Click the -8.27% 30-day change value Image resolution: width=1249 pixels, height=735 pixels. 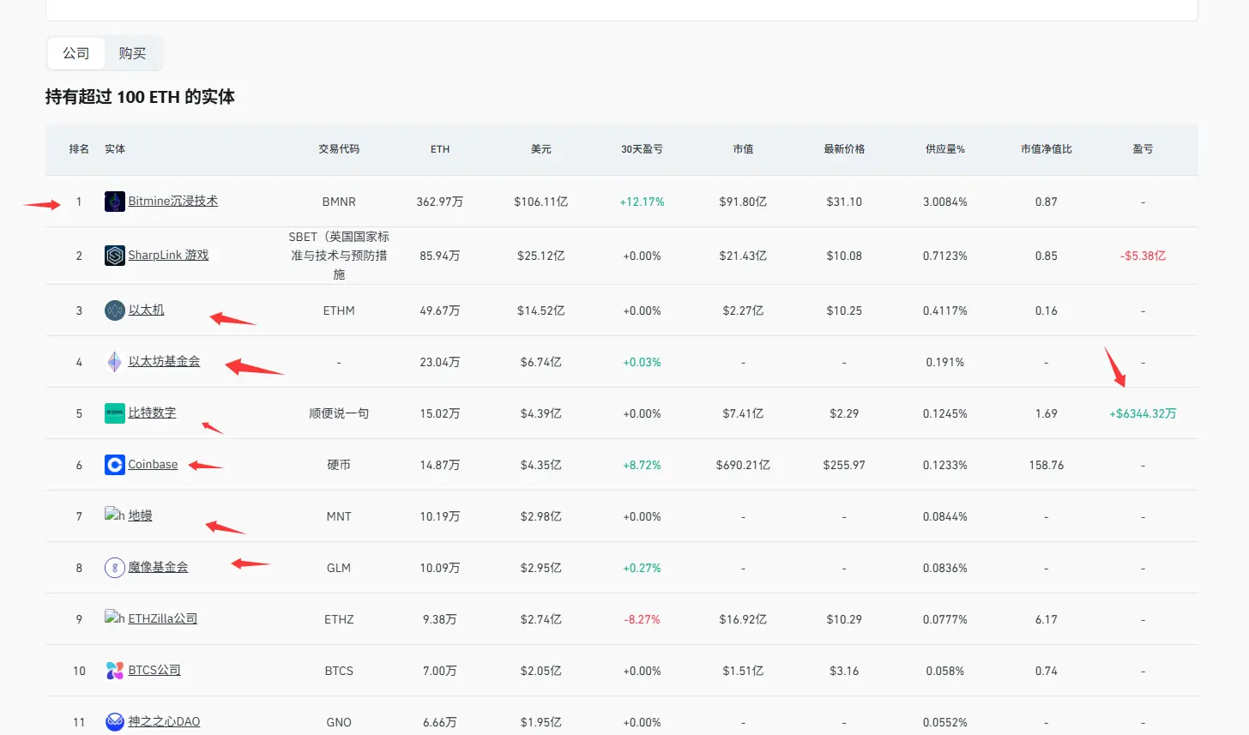[x=643, y=619]
